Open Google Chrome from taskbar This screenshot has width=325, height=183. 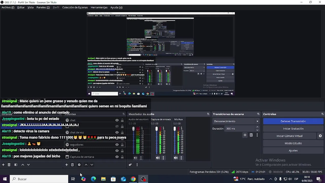[133, 179]
